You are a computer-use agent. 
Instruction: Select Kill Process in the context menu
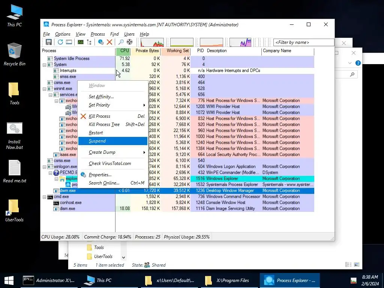coord(113,116)
